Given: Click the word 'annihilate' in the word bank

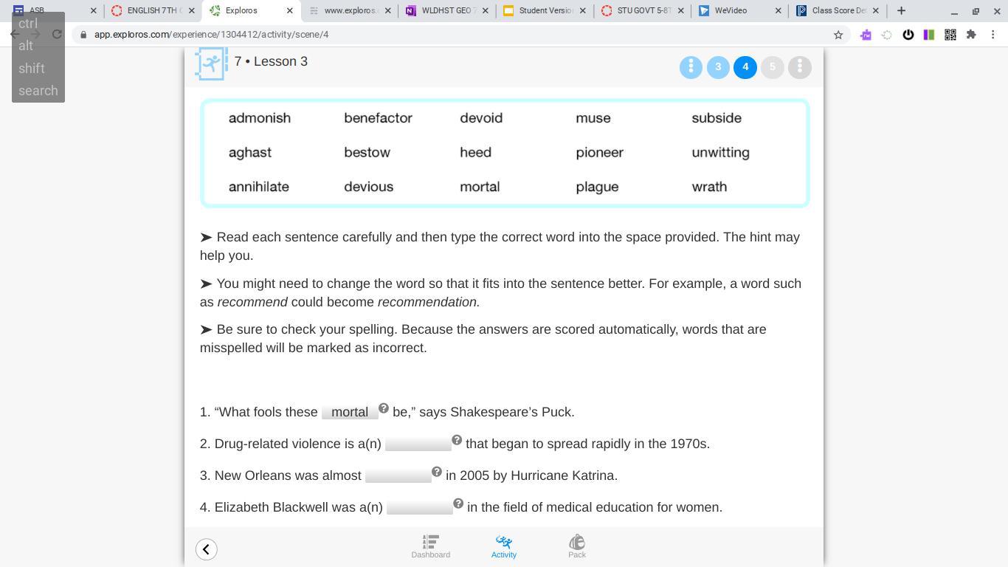Looking at the screenshot, I should (x=259, y=187).
